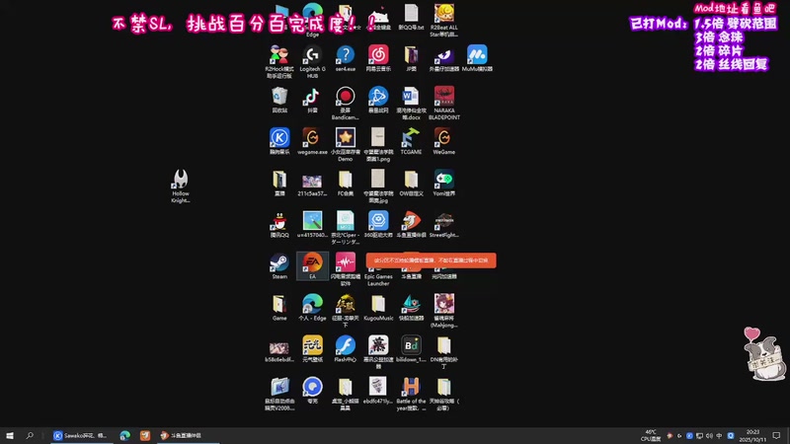Screen dimensions: 790x444
Task: Select the 360 driver master icon
Action: click(x=378, y=224)
